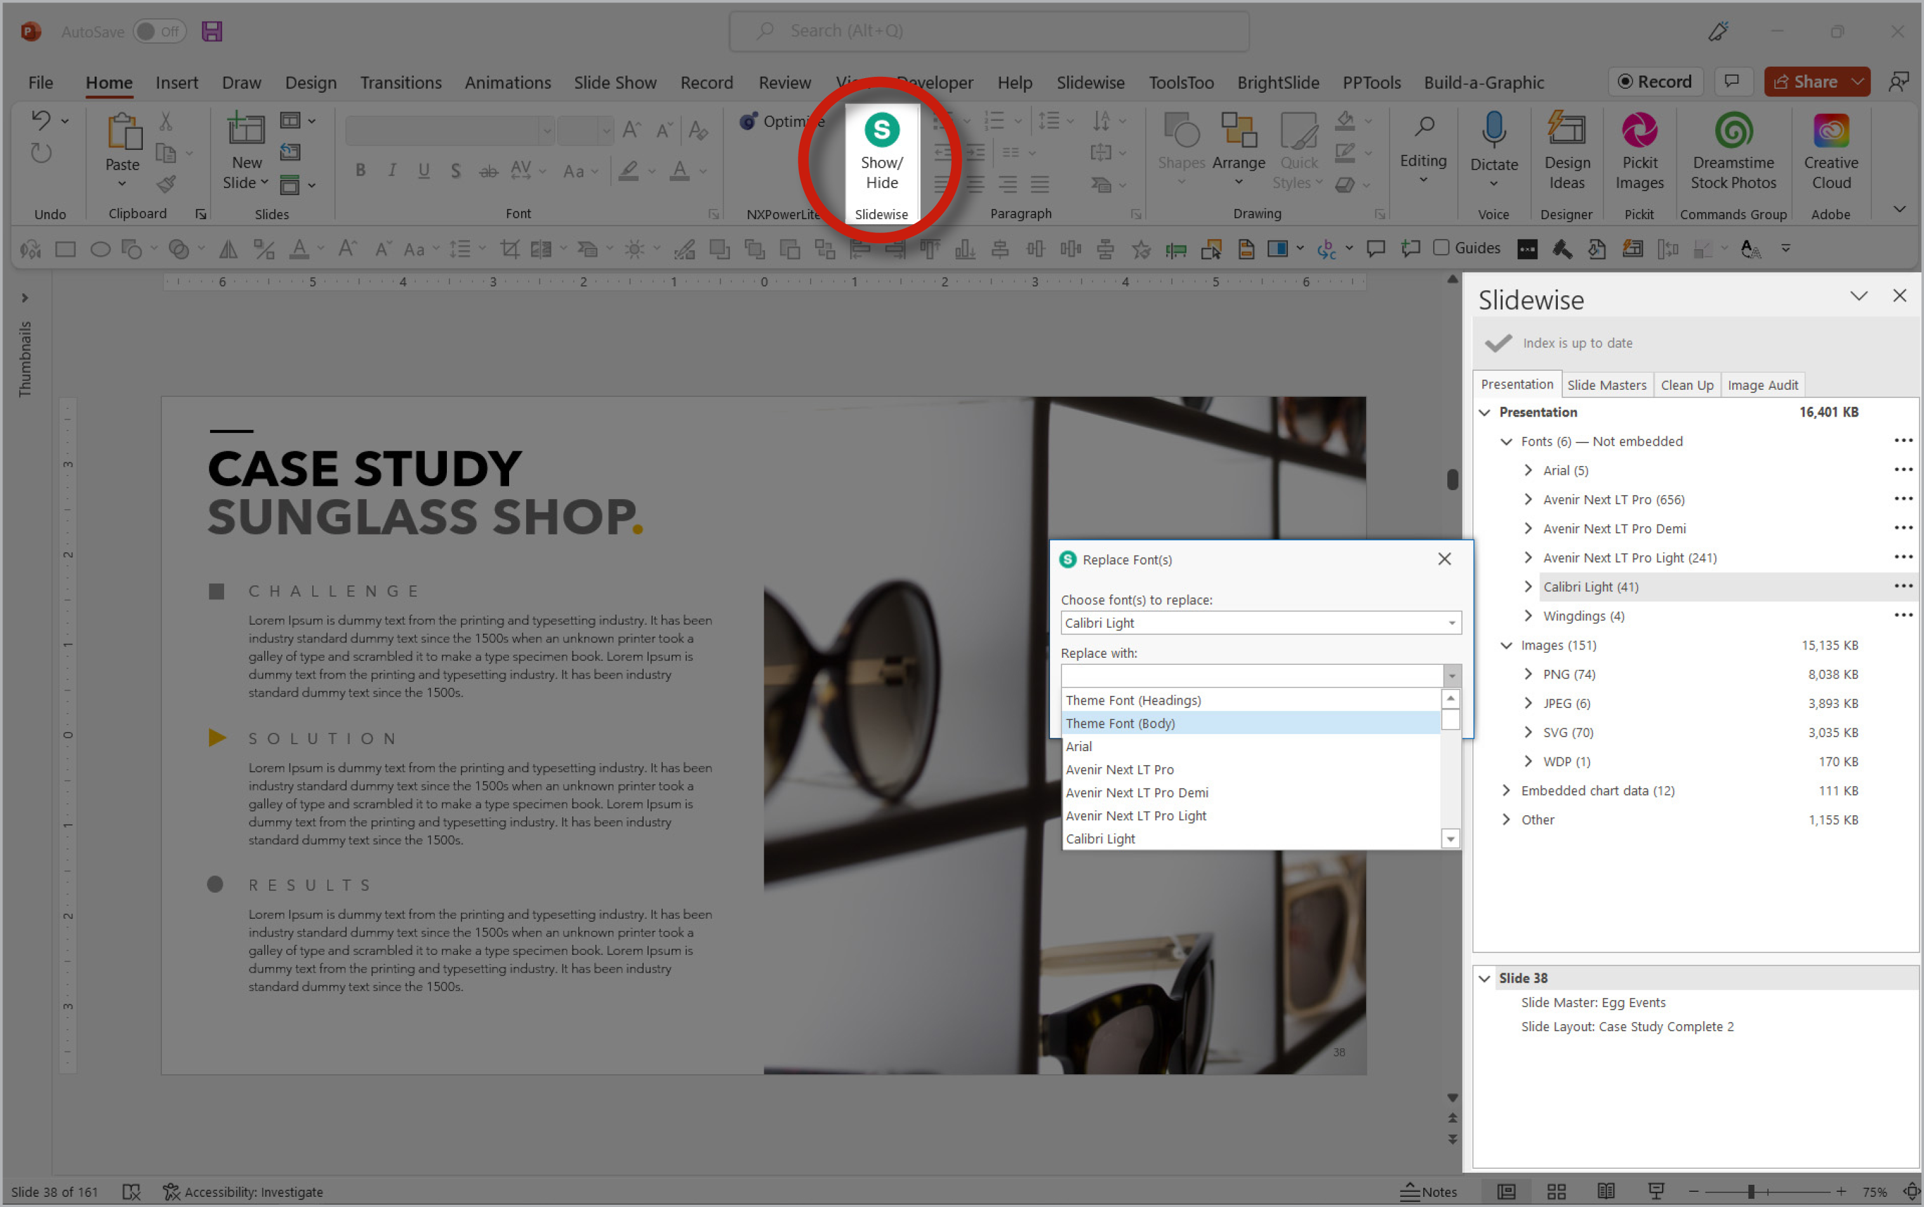Open the Transitions ribbon tab

[401, 82]
